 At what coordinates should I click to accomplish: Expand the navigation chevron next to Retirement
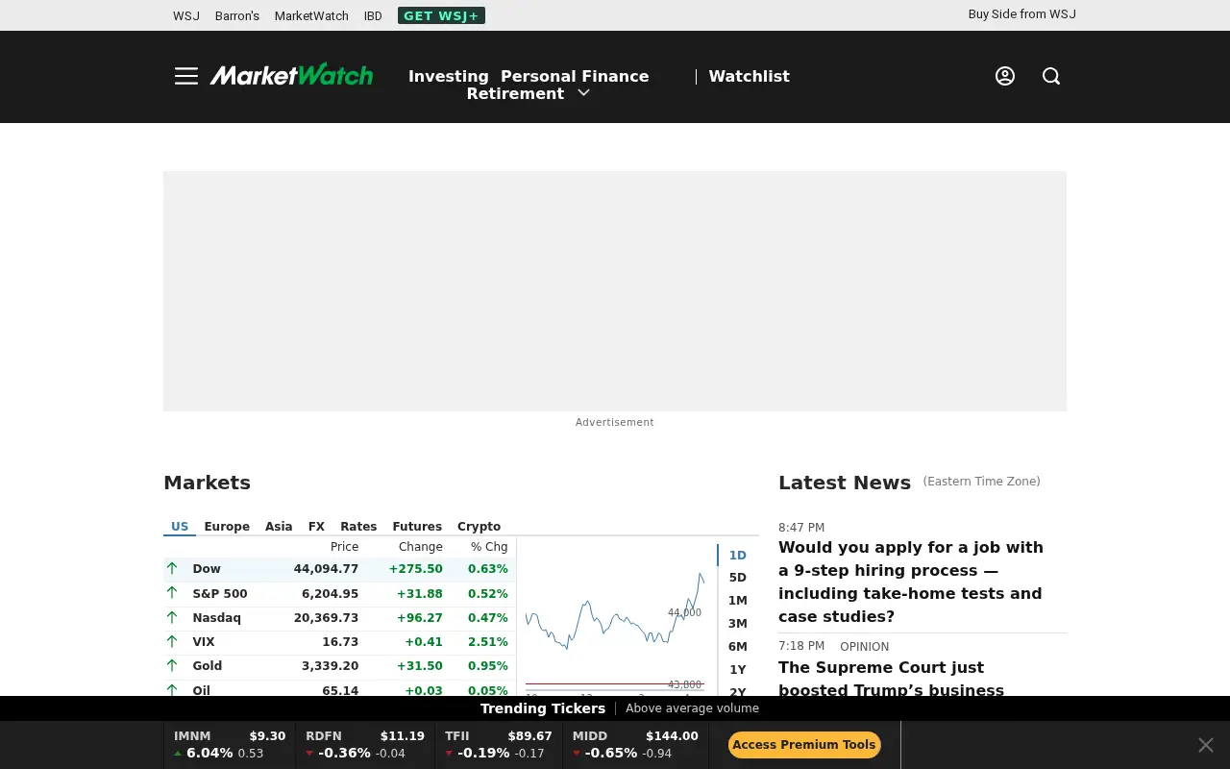(583, 93)
